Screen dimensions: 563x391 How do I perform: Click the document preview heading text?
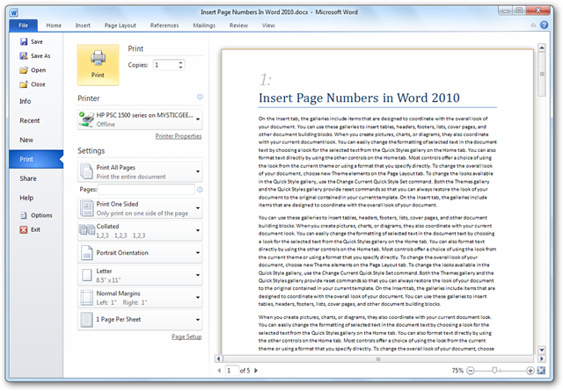359,98
